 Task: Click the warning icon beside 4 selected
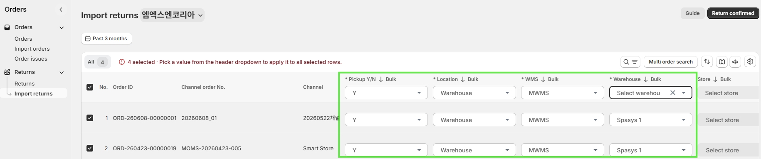[x=122, y=62]
